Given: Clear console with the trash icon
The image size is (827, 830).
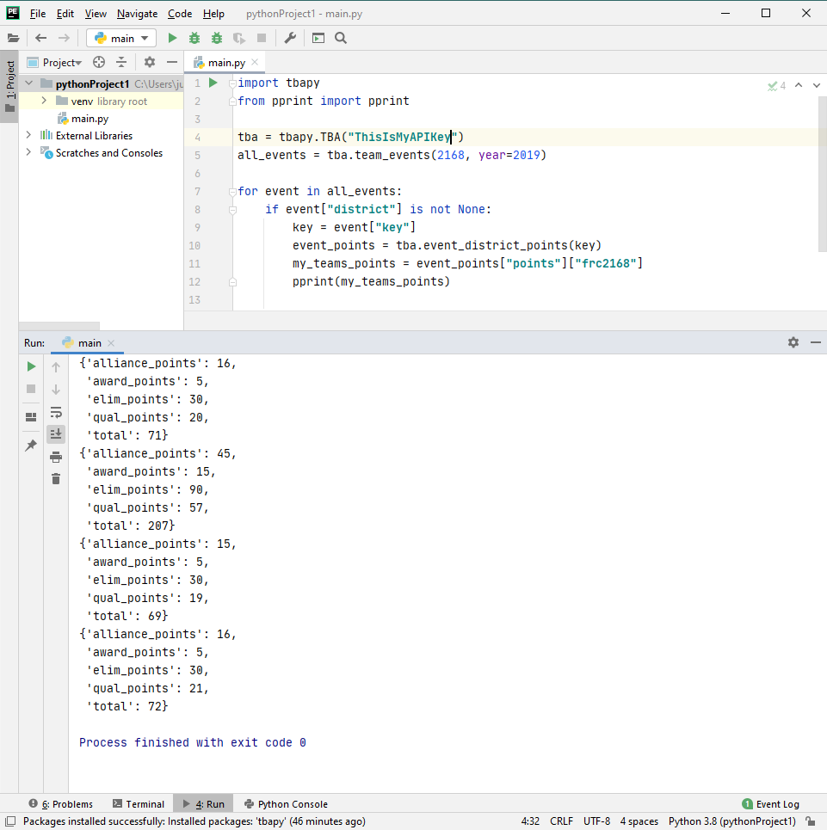Looking at the screenshot, I should (x=56, y=479).
